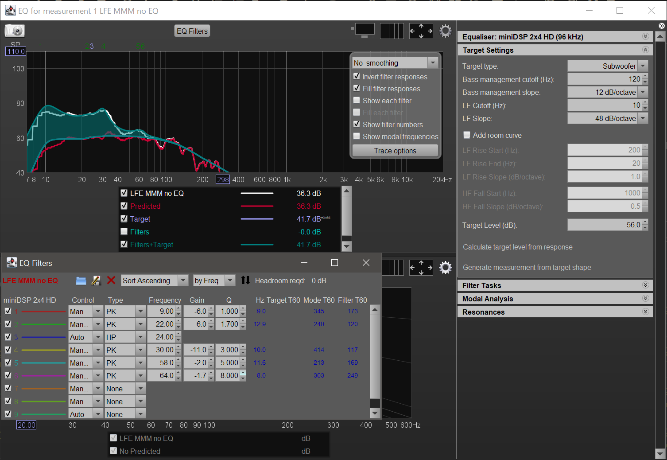667x460 pixels.
Task: Toggle the Target trace checkbox
Action: coord(124,218)
